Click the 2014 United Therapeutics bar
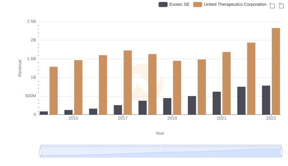The height and width of the screenshot is (166, 288). pos(54,91)
